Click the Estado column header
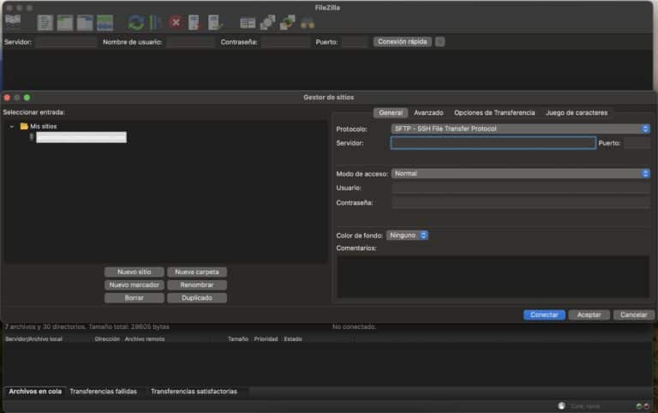The height and width of the screenshot is (413, 658). (293, 339)
